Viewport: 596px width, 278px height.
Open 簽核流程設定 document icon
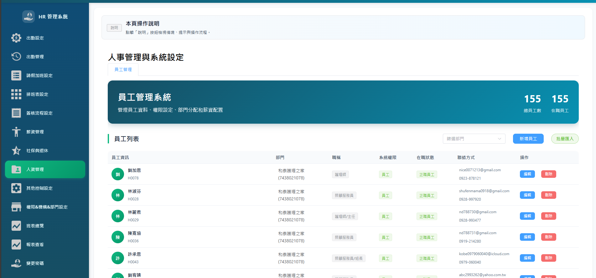(x=16, y=113)
